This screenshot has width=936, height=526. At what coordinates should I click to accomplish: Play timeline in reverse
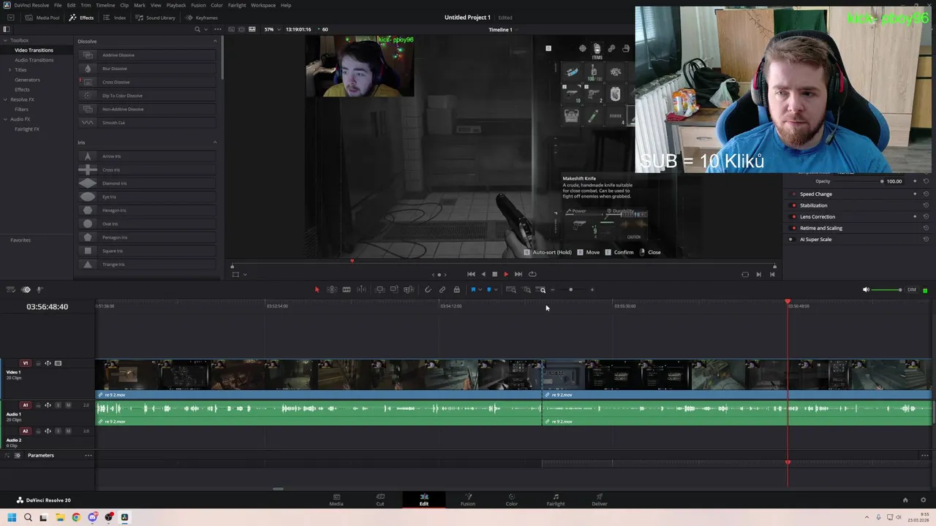(x=483, y=274)
